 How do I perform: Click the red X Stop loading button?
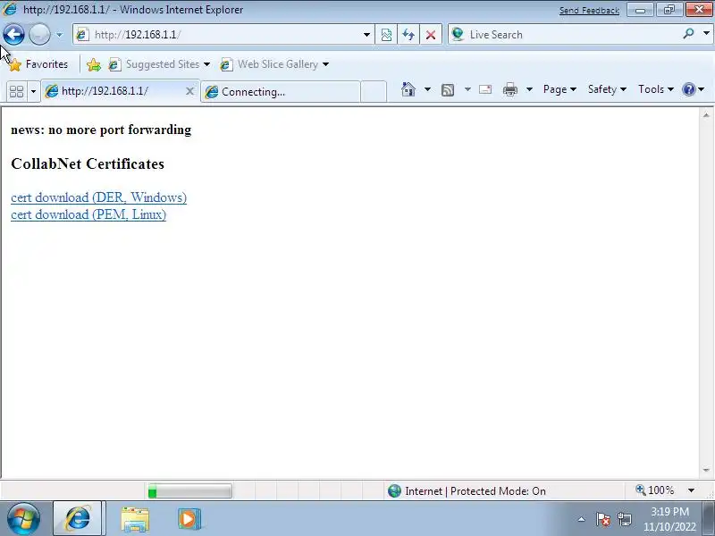(431, 35)
